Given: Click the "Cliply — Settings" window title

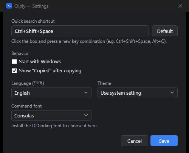Looking at the screenshot, I should [x=31, y=6].
